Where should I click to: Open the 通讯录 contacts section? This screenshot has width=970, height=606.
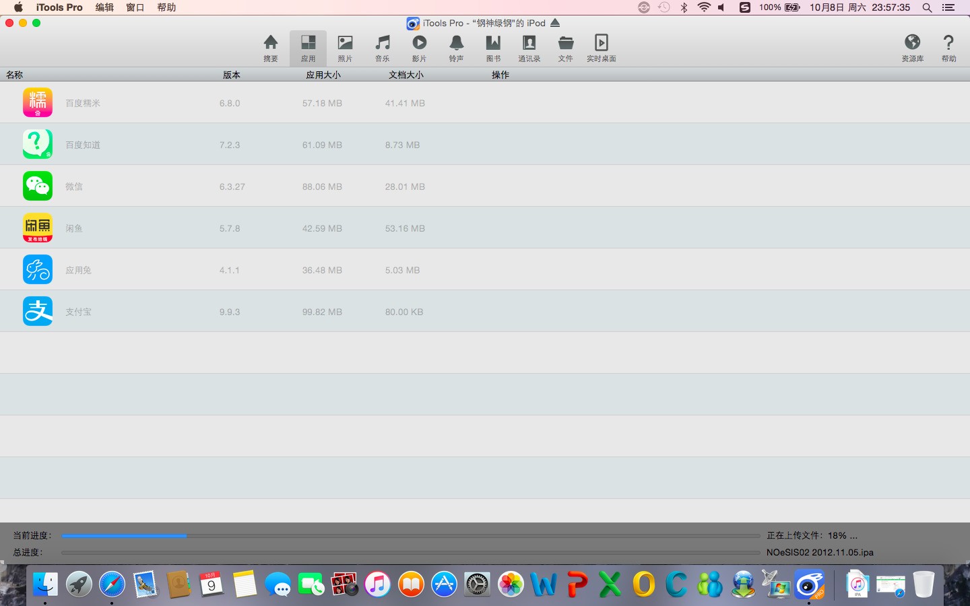(529, 48)
